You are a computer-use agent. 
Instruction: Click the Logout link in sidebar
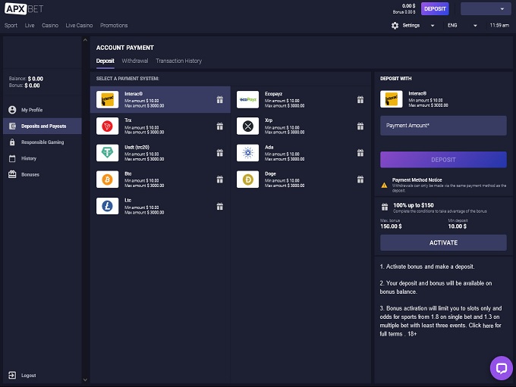click(28, 376)
